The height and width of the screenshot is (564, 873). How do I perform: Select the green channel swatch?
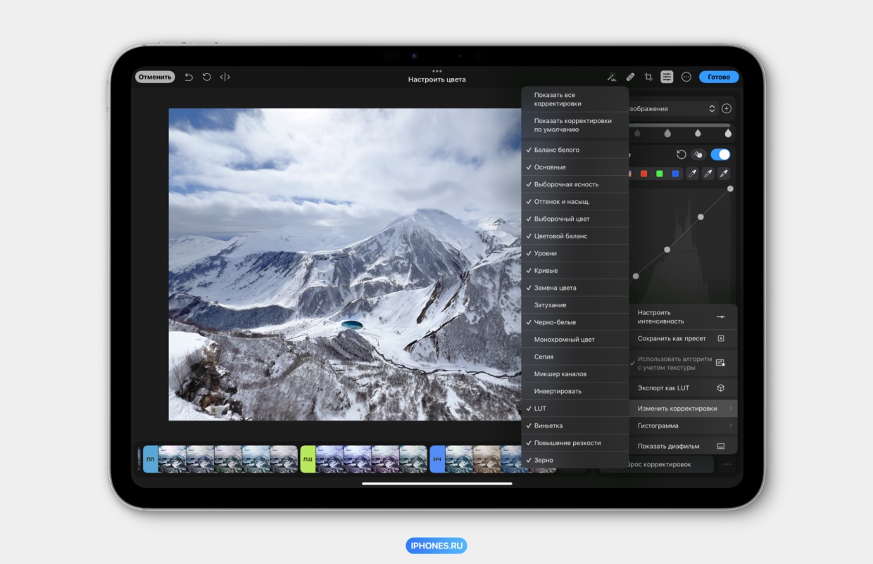pos(659,174)
